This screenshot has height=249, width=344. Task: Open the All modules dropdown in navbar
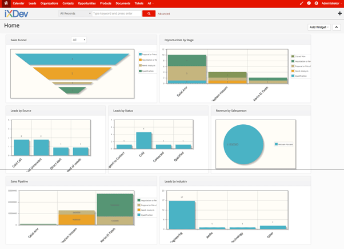(150, 3)
